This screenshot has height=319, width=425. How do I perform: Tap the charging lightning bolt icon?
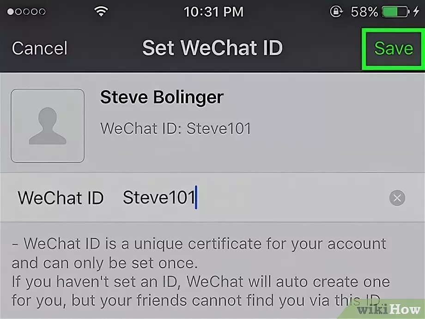point(416,12)
